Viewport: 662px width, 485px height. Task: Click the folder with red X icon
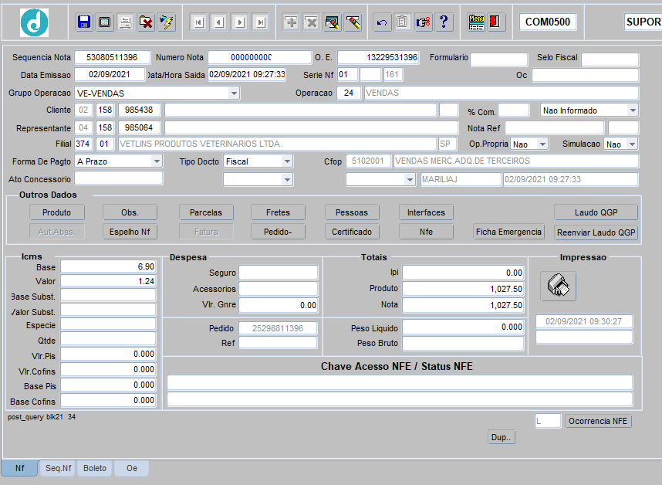coord(146,22)
